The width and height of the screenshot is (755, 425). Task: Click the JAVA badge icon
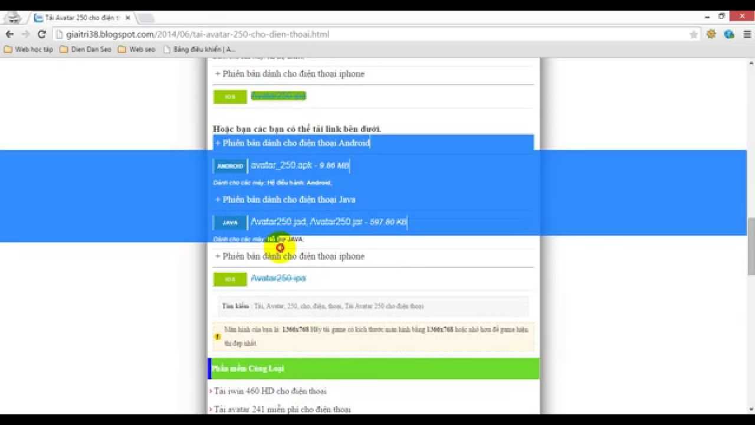pos(230,223)
